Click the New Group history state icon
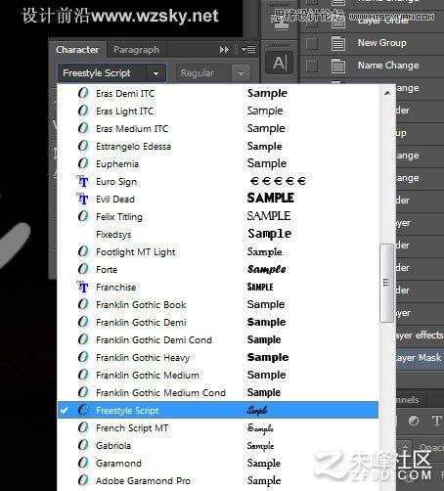Image resolution: width=444 pixels, height=491 pixels. tap(338, 43)
